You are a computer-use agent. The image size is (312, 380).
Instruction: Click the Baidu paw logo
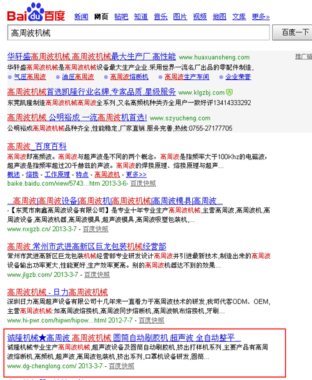coord(36,12)
